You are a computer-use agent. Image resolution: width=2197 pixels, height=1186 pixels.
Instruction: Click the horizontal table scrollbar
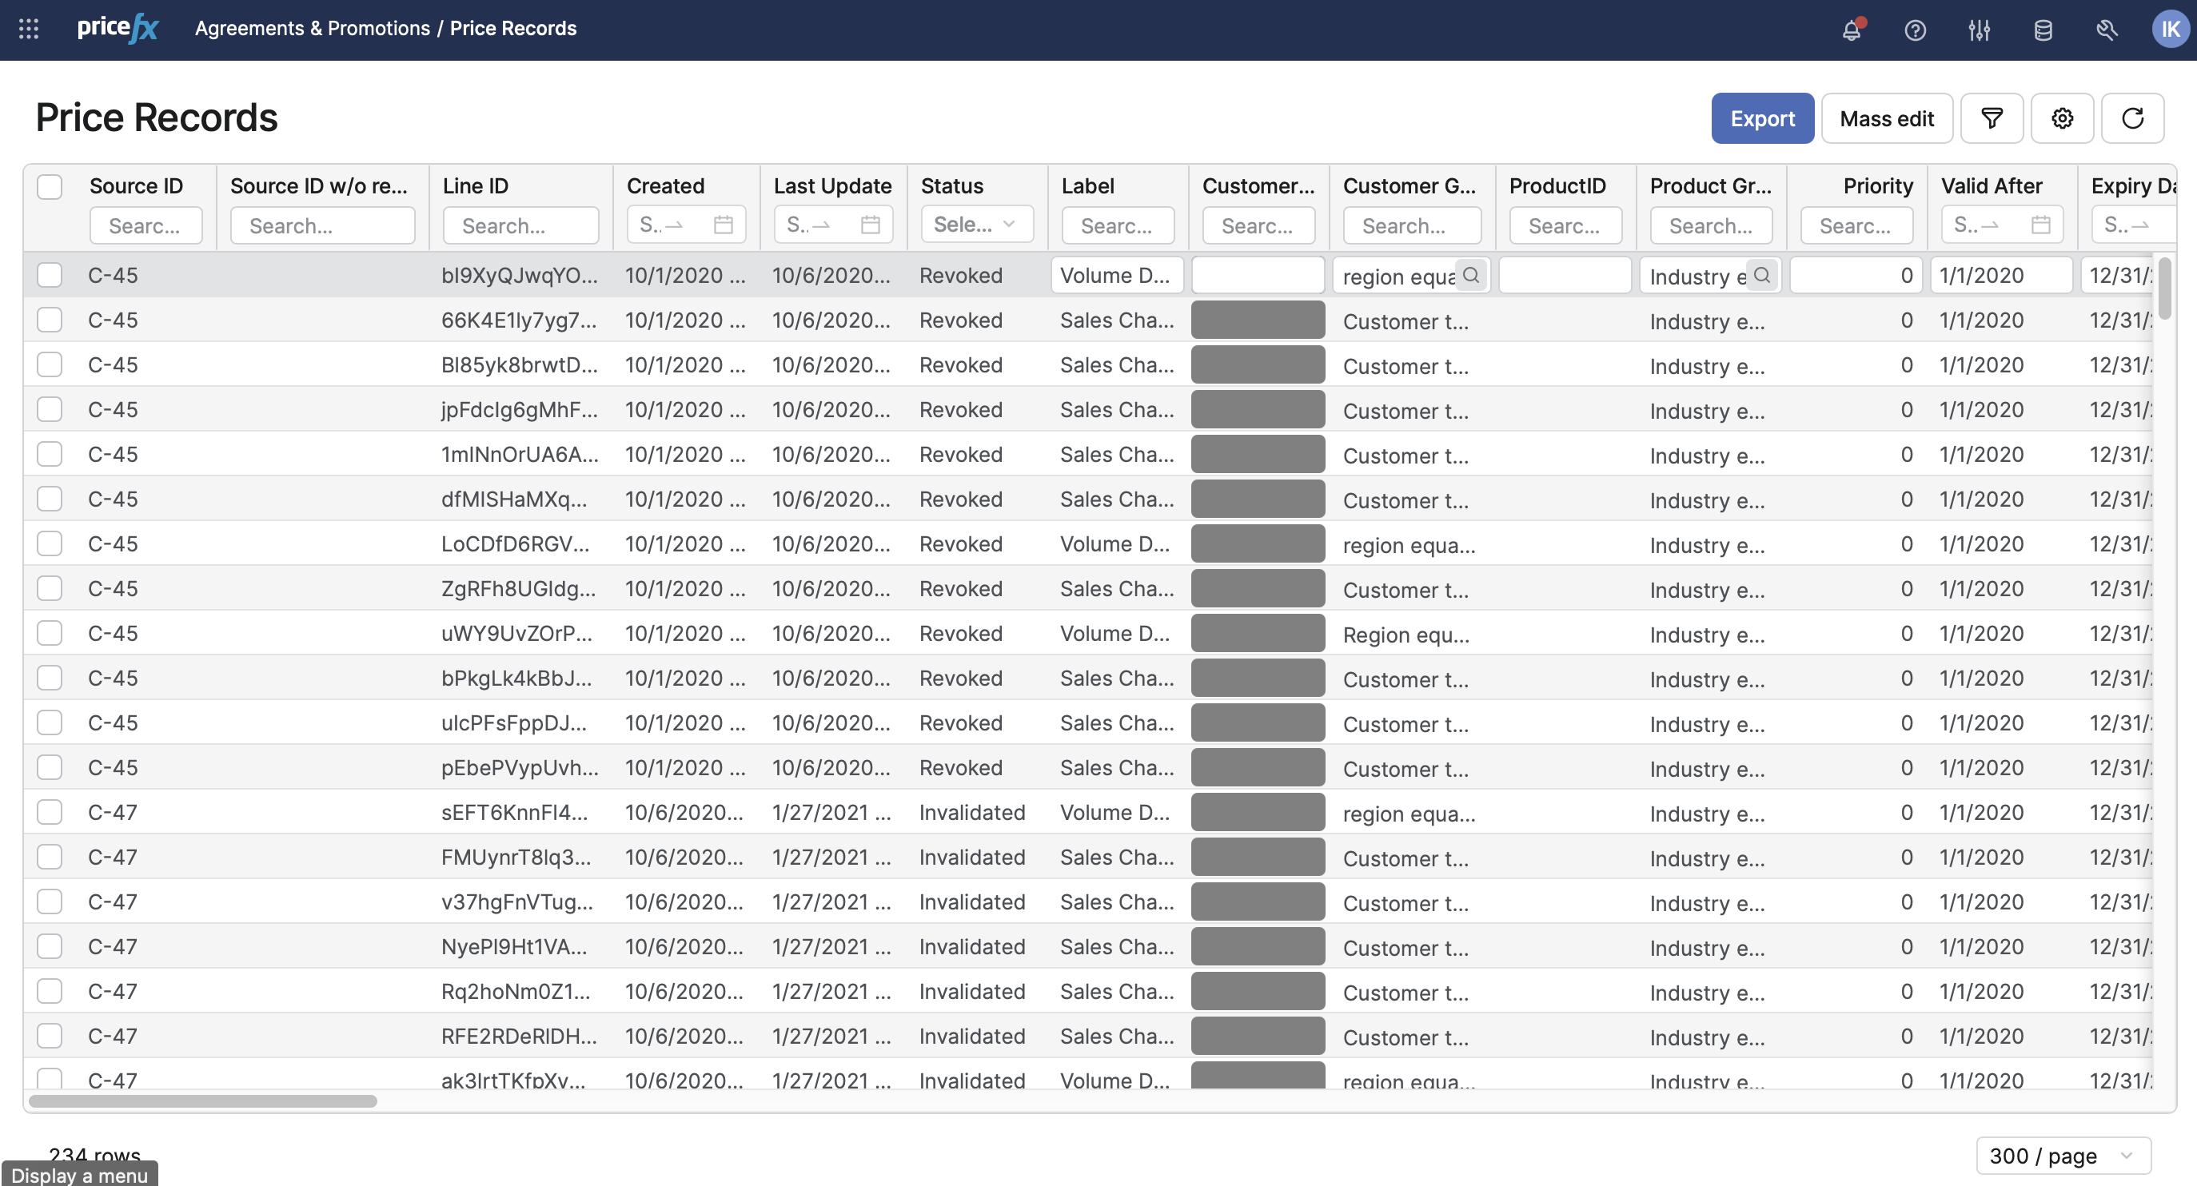pyautogui.click(x=203, y=1100)
